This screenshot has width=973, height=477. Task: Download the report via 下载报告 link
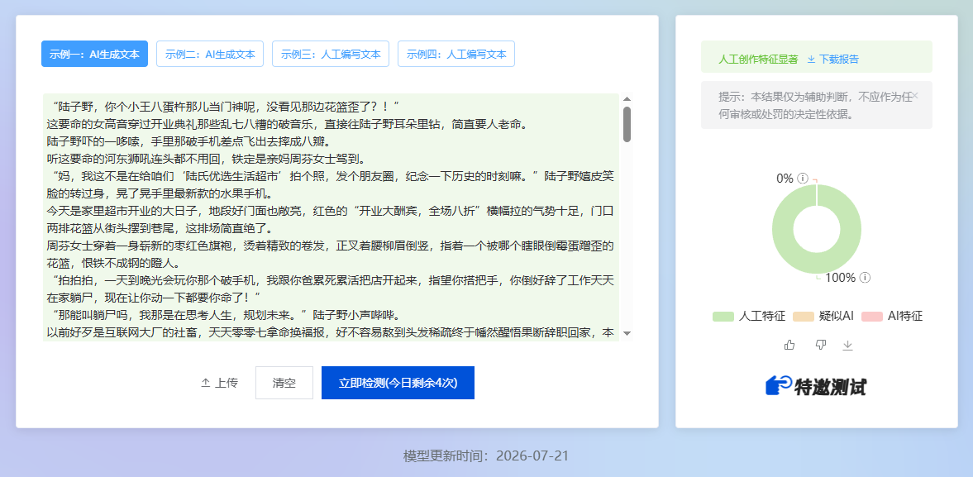pos(832,60)
